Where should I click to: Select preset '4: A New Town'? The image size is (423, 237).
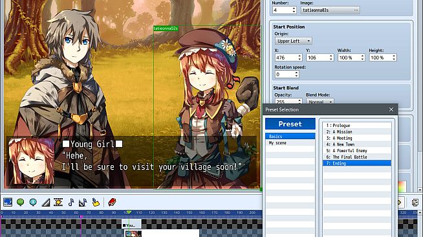357,144
